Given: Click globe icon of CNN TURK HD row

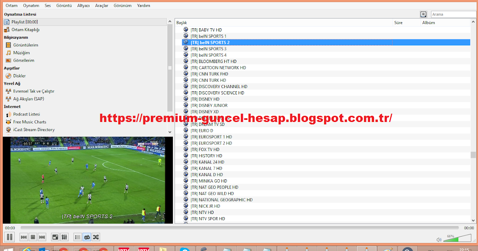Looking at the screenshot, I should click(x=186, y=80).
